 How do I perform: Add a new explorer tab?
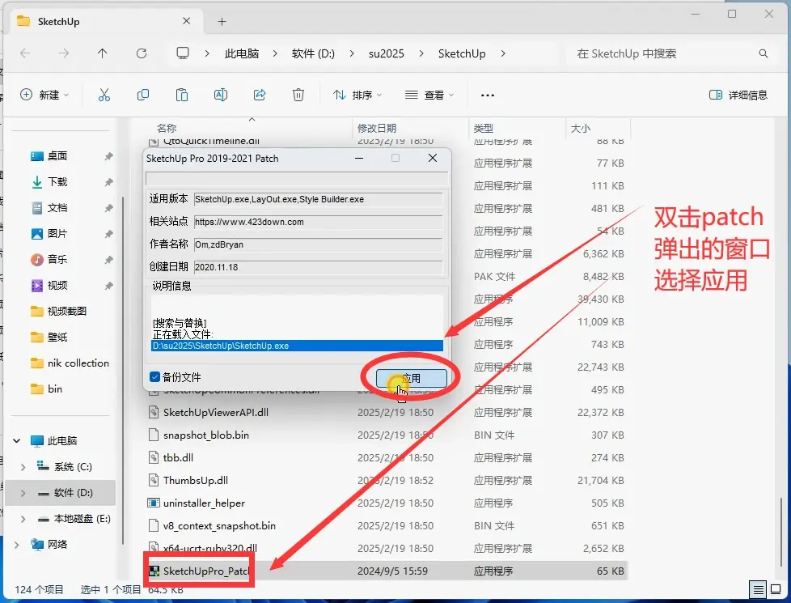(x=222, y=21)
